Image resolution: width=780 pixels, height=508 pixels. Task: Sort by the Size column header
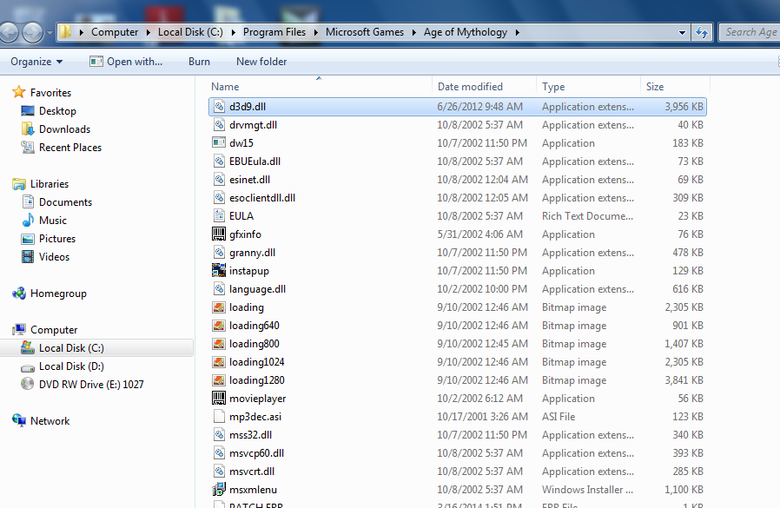(x=676, y=87)
